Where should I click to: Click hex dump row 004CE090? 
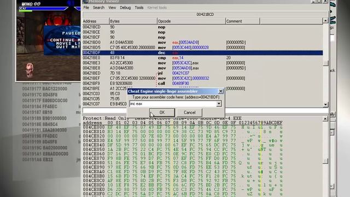pos(183,167)
